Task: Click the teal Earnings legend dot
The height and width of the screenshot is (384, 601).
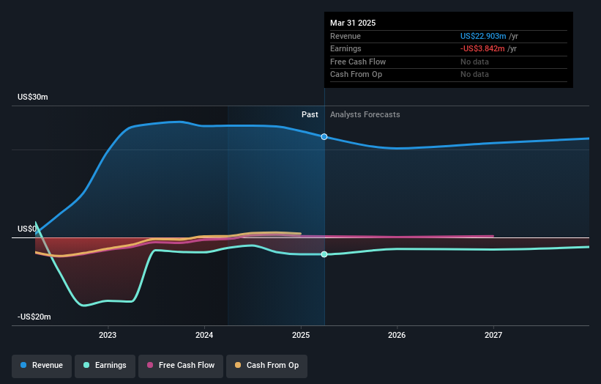Action: pyautogui.click(x=86, y=365)
